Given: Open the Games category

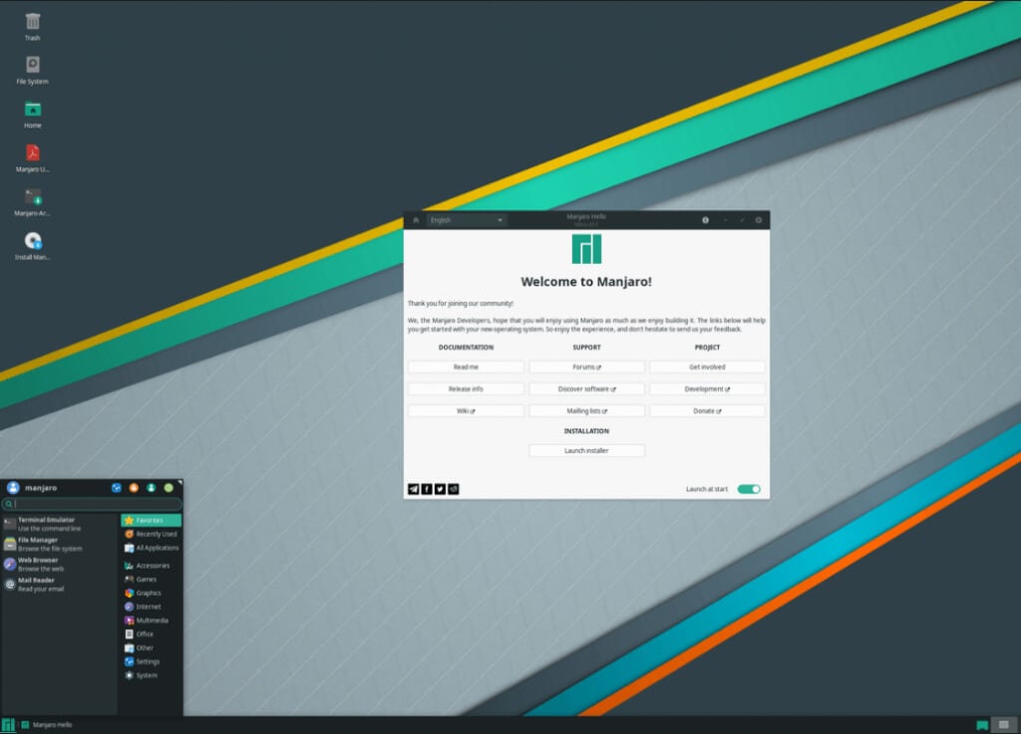Looking at the screenshot, I should coord(152,580).
